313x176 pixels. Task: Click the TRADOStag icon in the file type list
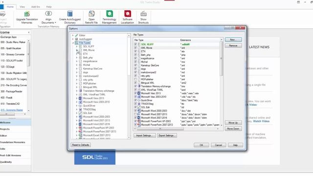click(139, 104)
